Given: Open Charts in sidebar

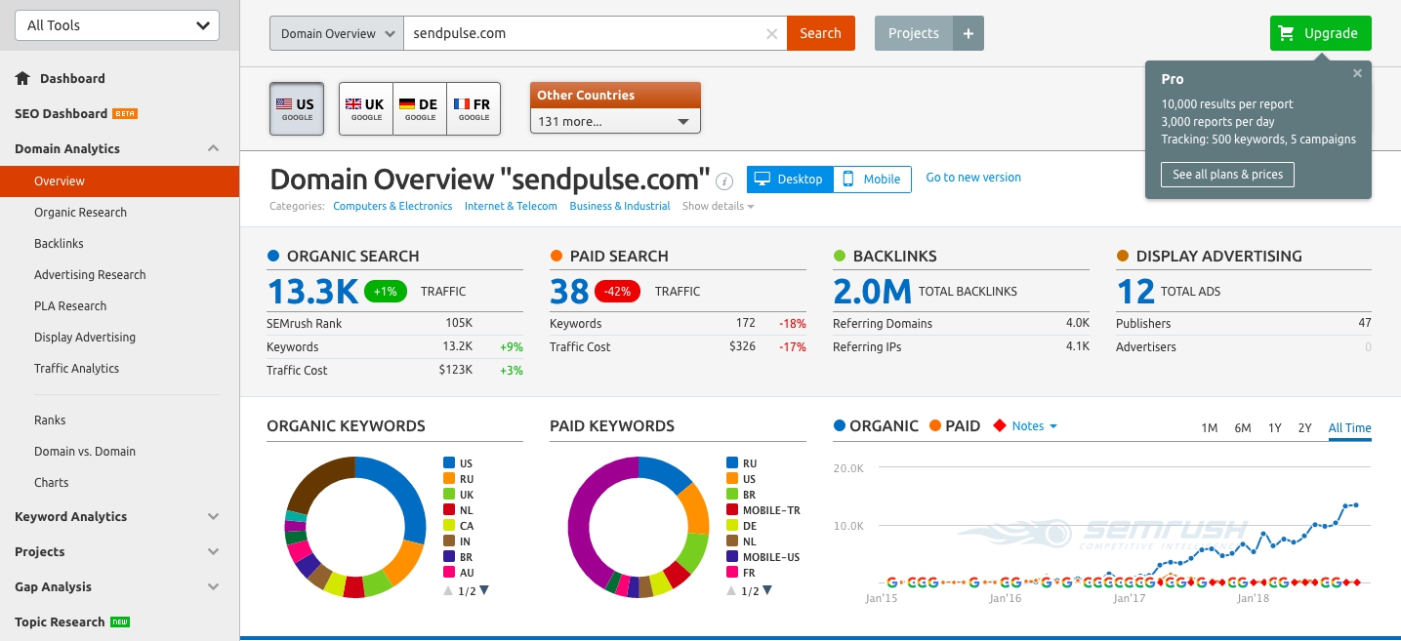Looking at the screenshot, I should click(52, 483).
